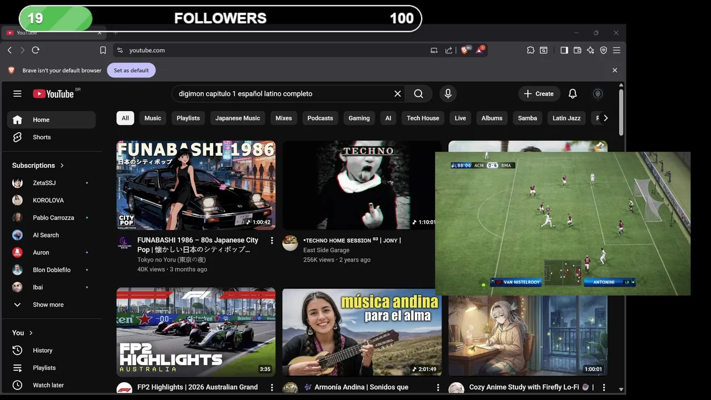Viewport: 711px width, 400px height.
Task: Click the page vertical scrollbar
Action: click(x=621, y=111)
